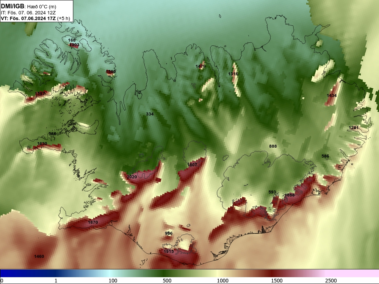Click the map value 966
379x284 pixels.
(169, 233)
